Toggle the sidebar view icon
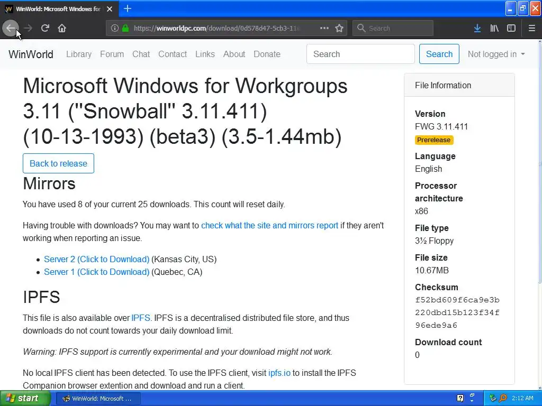 tap(511, 29)
